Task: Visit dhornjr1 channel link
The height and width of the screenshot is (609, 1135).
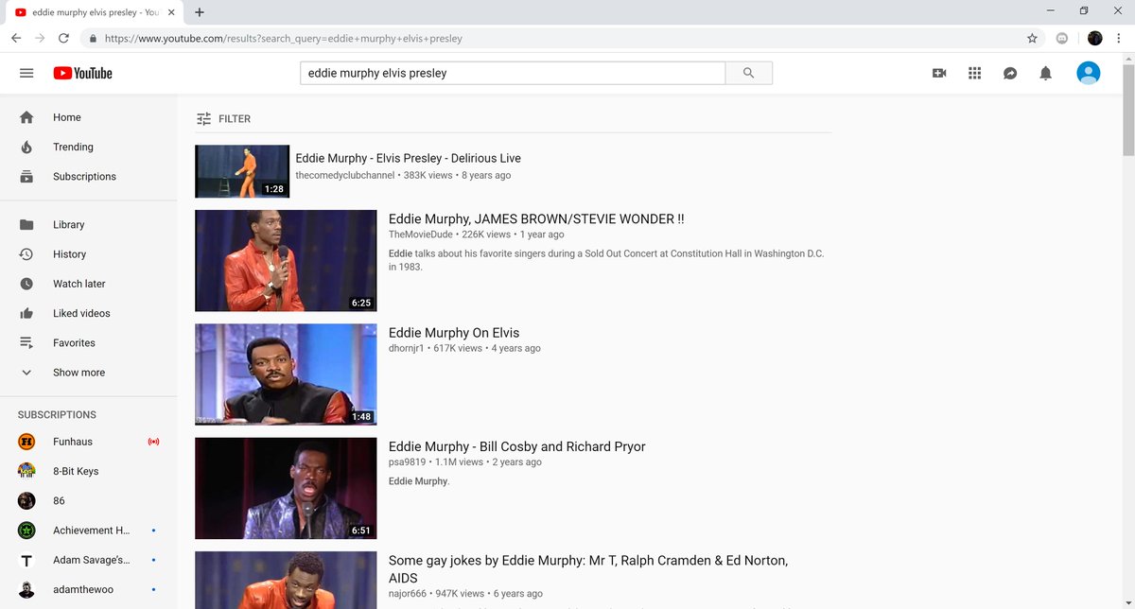Action: 407,348
